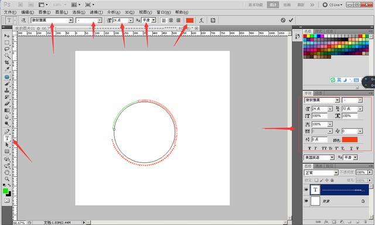Image resolution: width=375 pixels, height=225 pixels.
Task: Select the Move tool
Action: click(x=7, y=36)
